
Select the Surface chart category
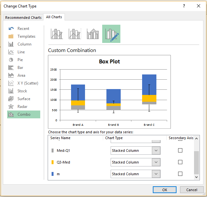[24, 99]
